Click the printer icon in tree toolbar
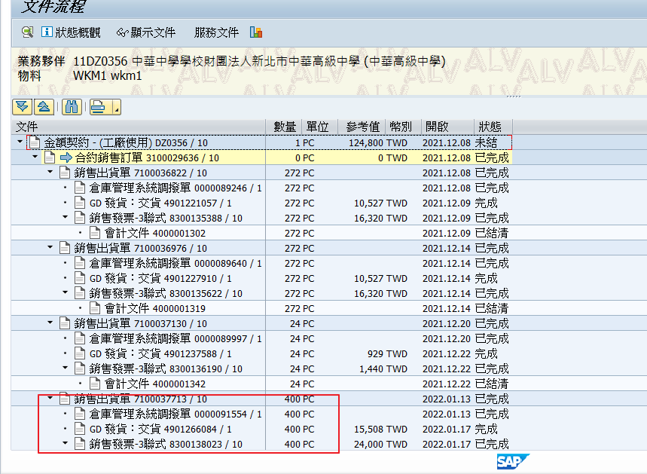647x474 pixels. [99, 107]
